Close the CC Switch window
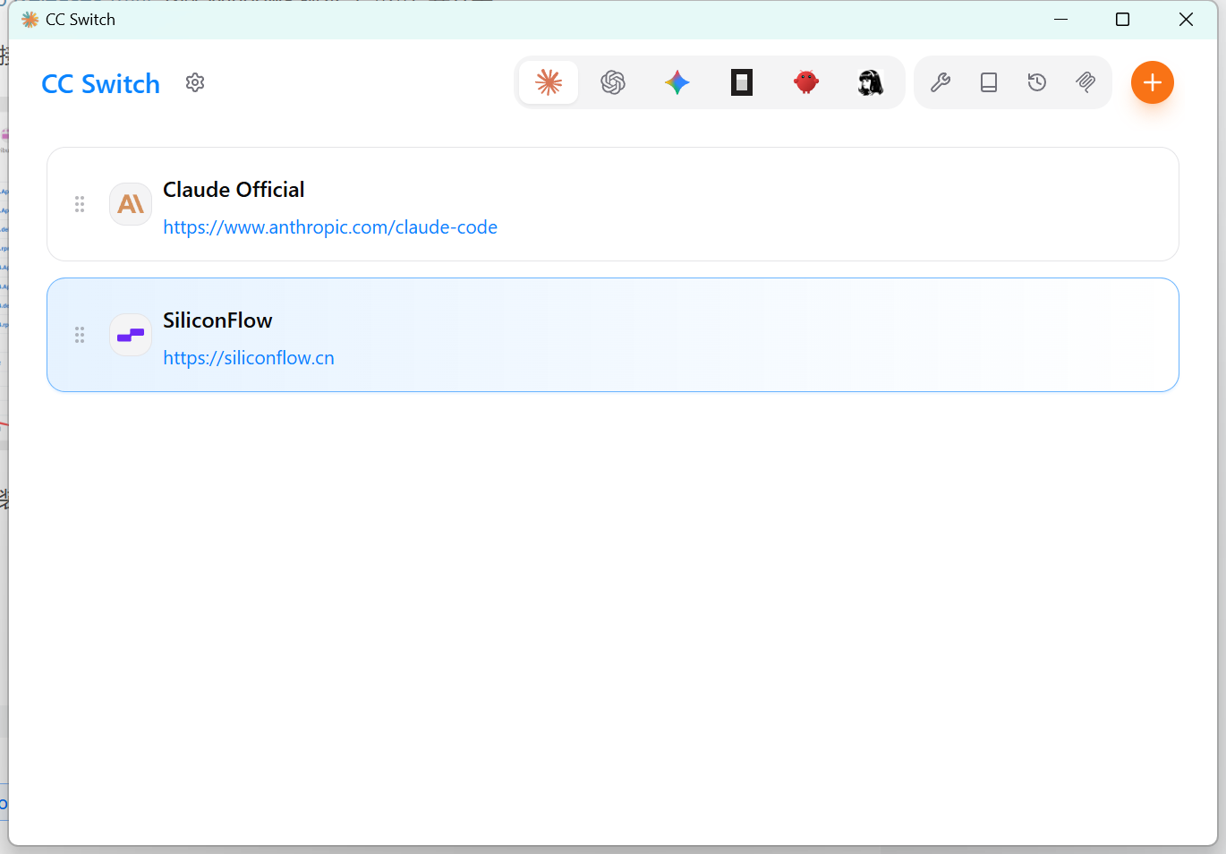The image size is (1226, 854). point(1186,20)
